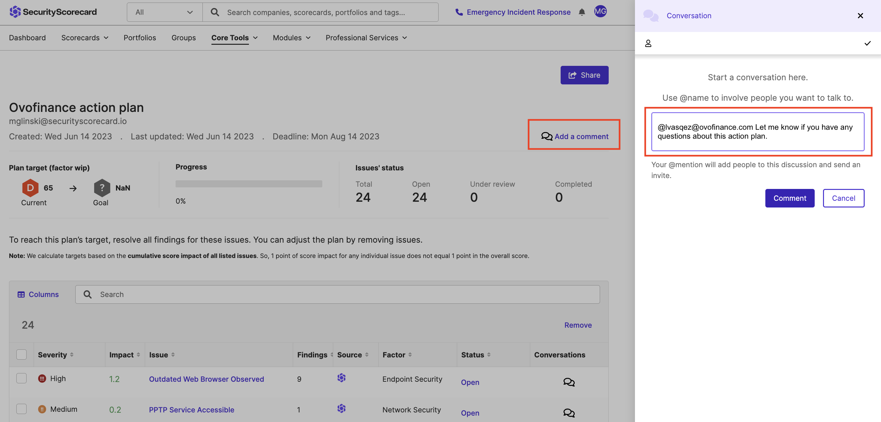
Task: Check the PPTP Service Accessible row
Action: point(21,409)
